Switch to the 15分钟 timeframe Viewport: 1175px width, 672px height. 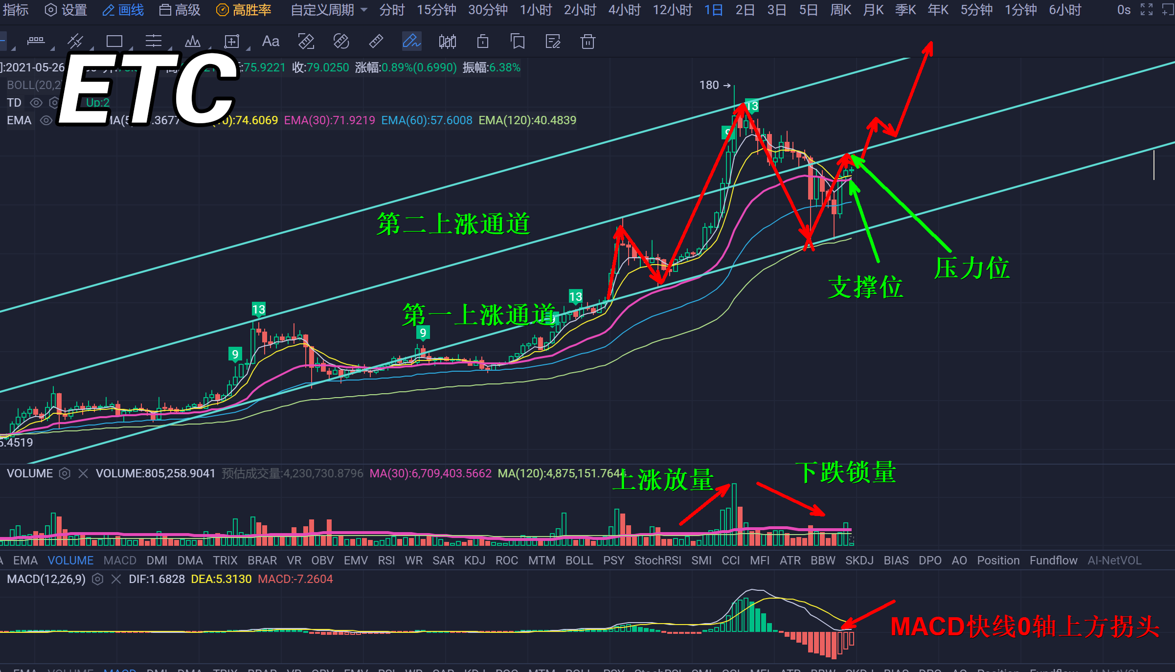point(436,10)
